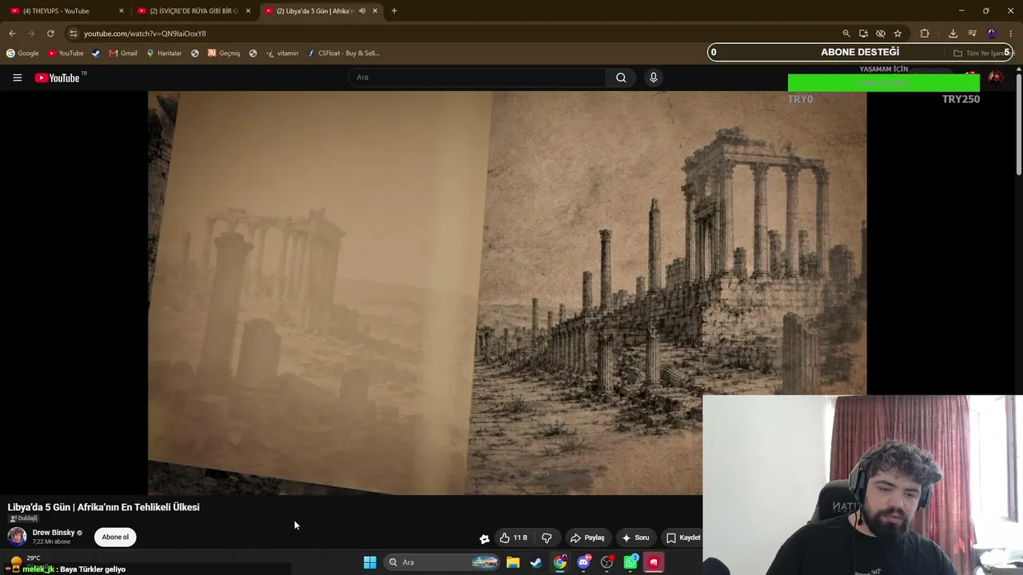This screenshot has width=1023, height=575.
Task: Click the crossed-eye icon in the address bar
Action: coord(881,34)
